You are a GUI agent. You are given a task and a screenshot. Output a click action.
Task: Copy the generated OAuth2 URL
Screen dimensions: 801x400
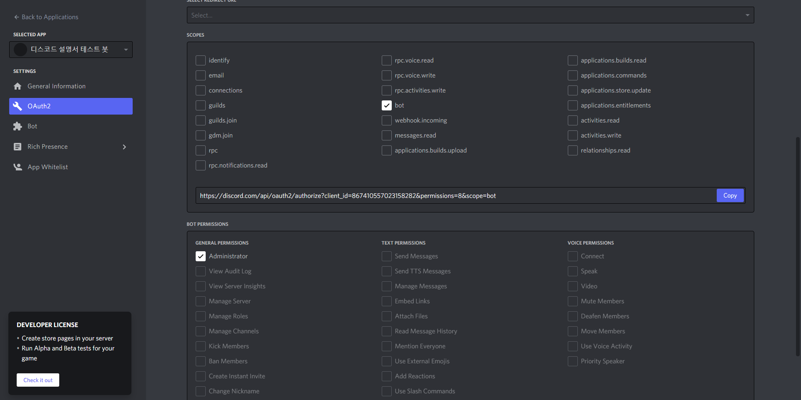(730, 195)
